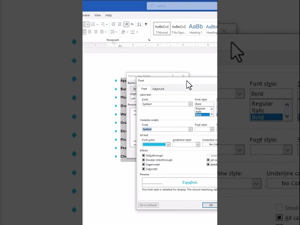Toggle the Hidden checkbox
The width and height of the screenshot is (300, 225).
click(208, 165)
